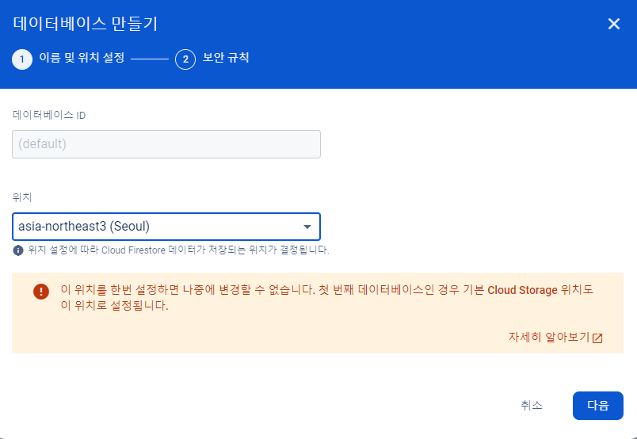Viewport: 637px width, 439px height.
Task: Click the 다음 button
Action: [x=597, y=405]
